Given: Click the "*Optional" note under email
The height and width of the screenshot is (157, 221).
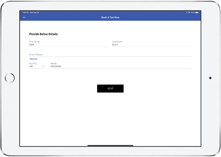Looking at the screenshot, I should click(x=33, y=59).
